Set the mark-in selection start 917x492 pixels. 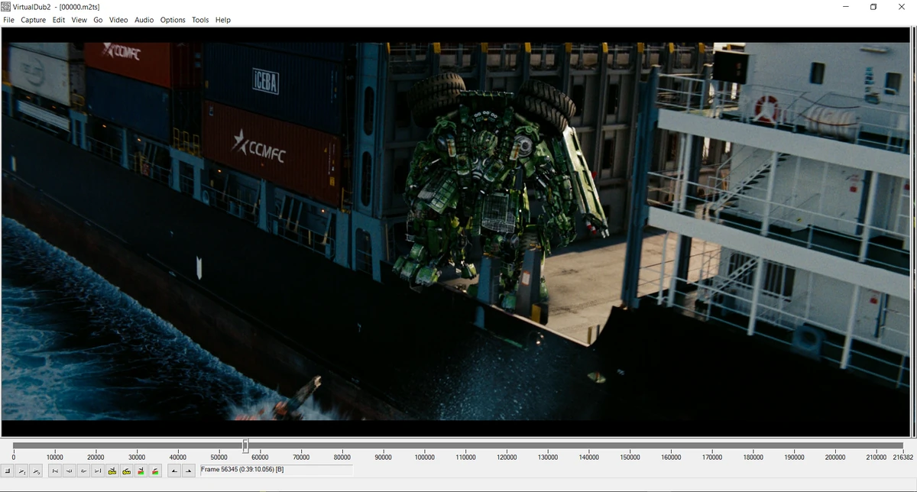click(174, 471)
